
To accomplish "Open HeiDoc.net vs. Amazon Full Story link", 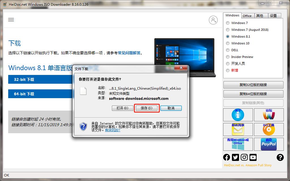I will tap(248, 165).
